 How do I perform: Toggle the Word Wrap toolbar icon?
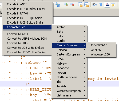pyautogui.click(x=95, y=5)
